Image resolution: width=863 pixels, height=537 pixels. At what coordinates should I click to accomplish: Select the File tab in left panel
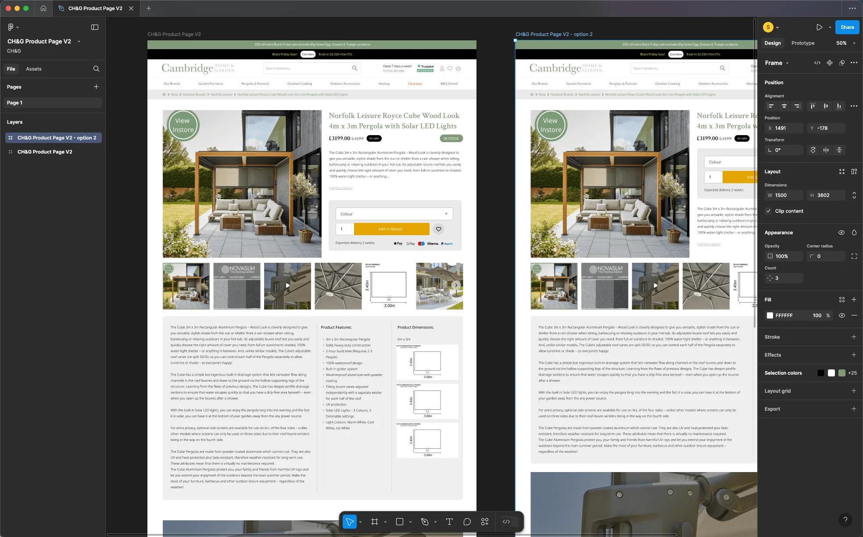[11, 69]
